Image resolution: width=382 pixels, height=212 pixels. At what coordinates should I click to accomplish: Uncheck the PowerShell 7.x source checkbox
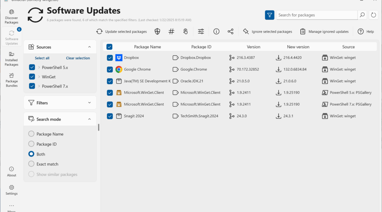pyautogui.click(x=32, y=86)
